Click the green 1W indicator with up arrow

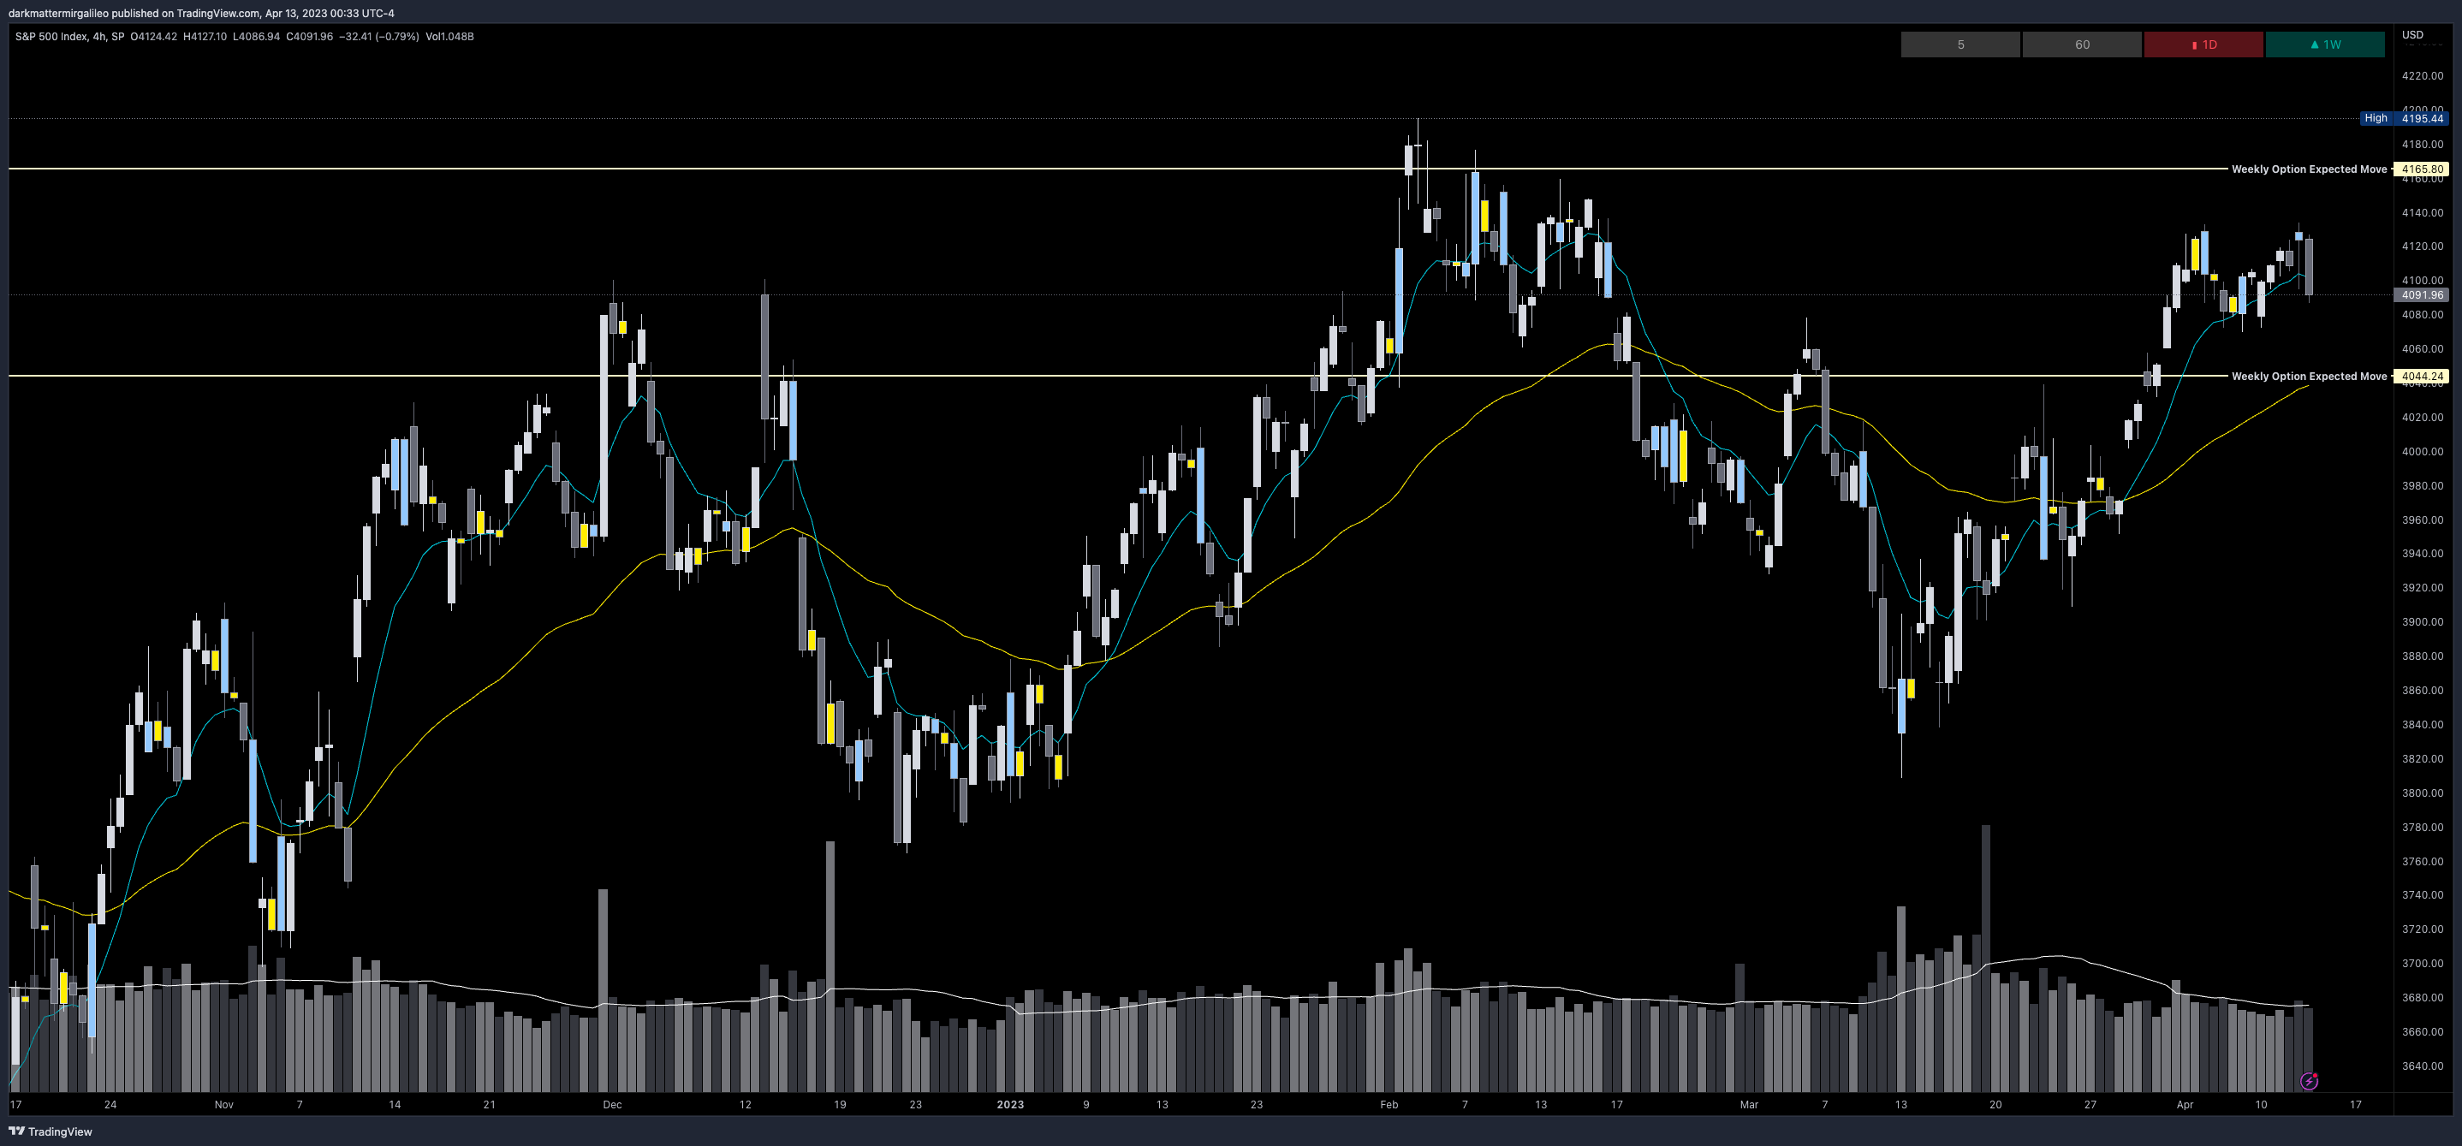pyautogui.click(x=2324, y=45)
